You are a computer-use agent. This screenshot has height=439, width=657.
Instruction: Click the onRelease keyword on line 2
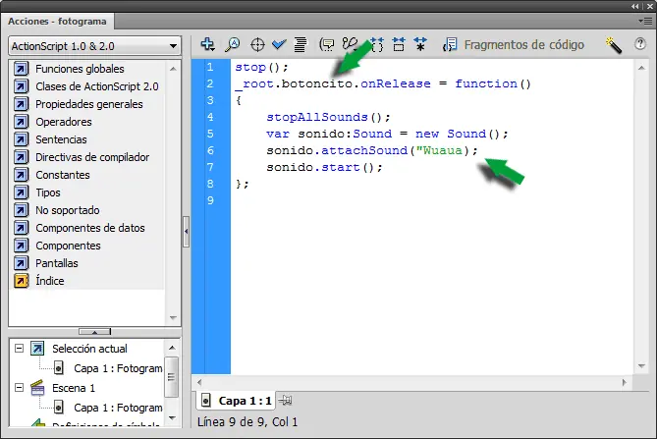pyautogui.click(x=396, y=83)
